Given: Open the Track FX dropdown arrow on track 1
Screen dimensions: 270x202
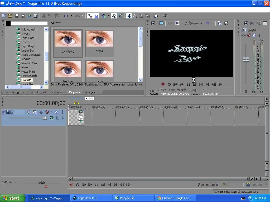Looking at the screenshot, I should 51,112.
